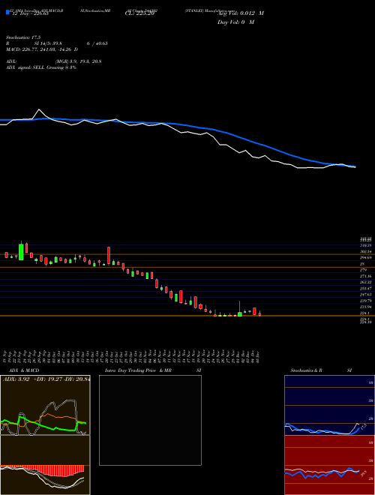
Task: Click the 'SI 14/3: 39.8' value
Action: click(x=48, y=43)
